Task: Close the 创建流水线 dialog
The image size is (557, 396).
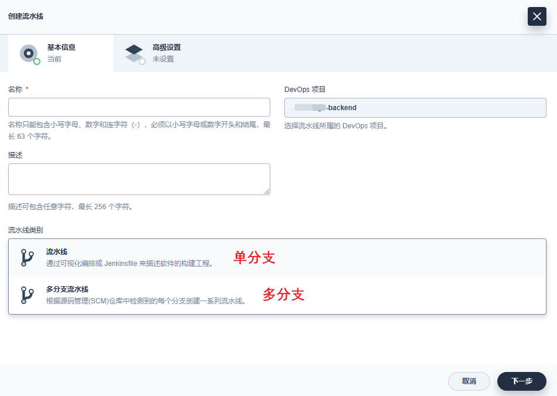Action: tap(537, 16)
